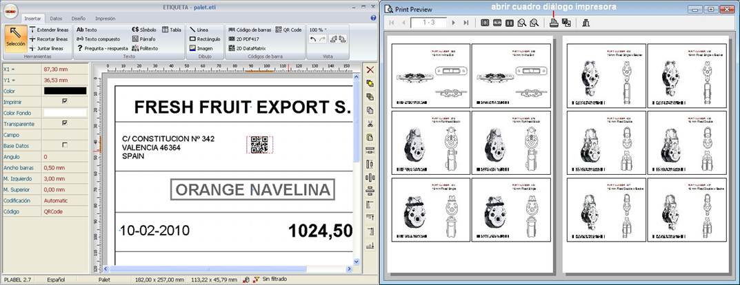
Task: Choose the Recortar líneas tool
Action: coord(49,39)
